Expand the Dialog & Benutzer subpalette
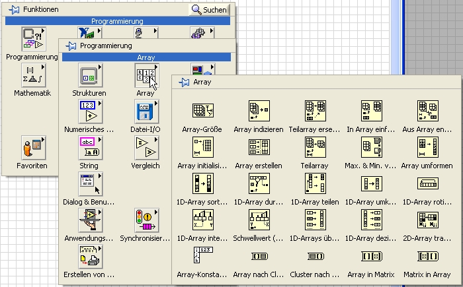This screenshot has width=463, height=287. 90,184
